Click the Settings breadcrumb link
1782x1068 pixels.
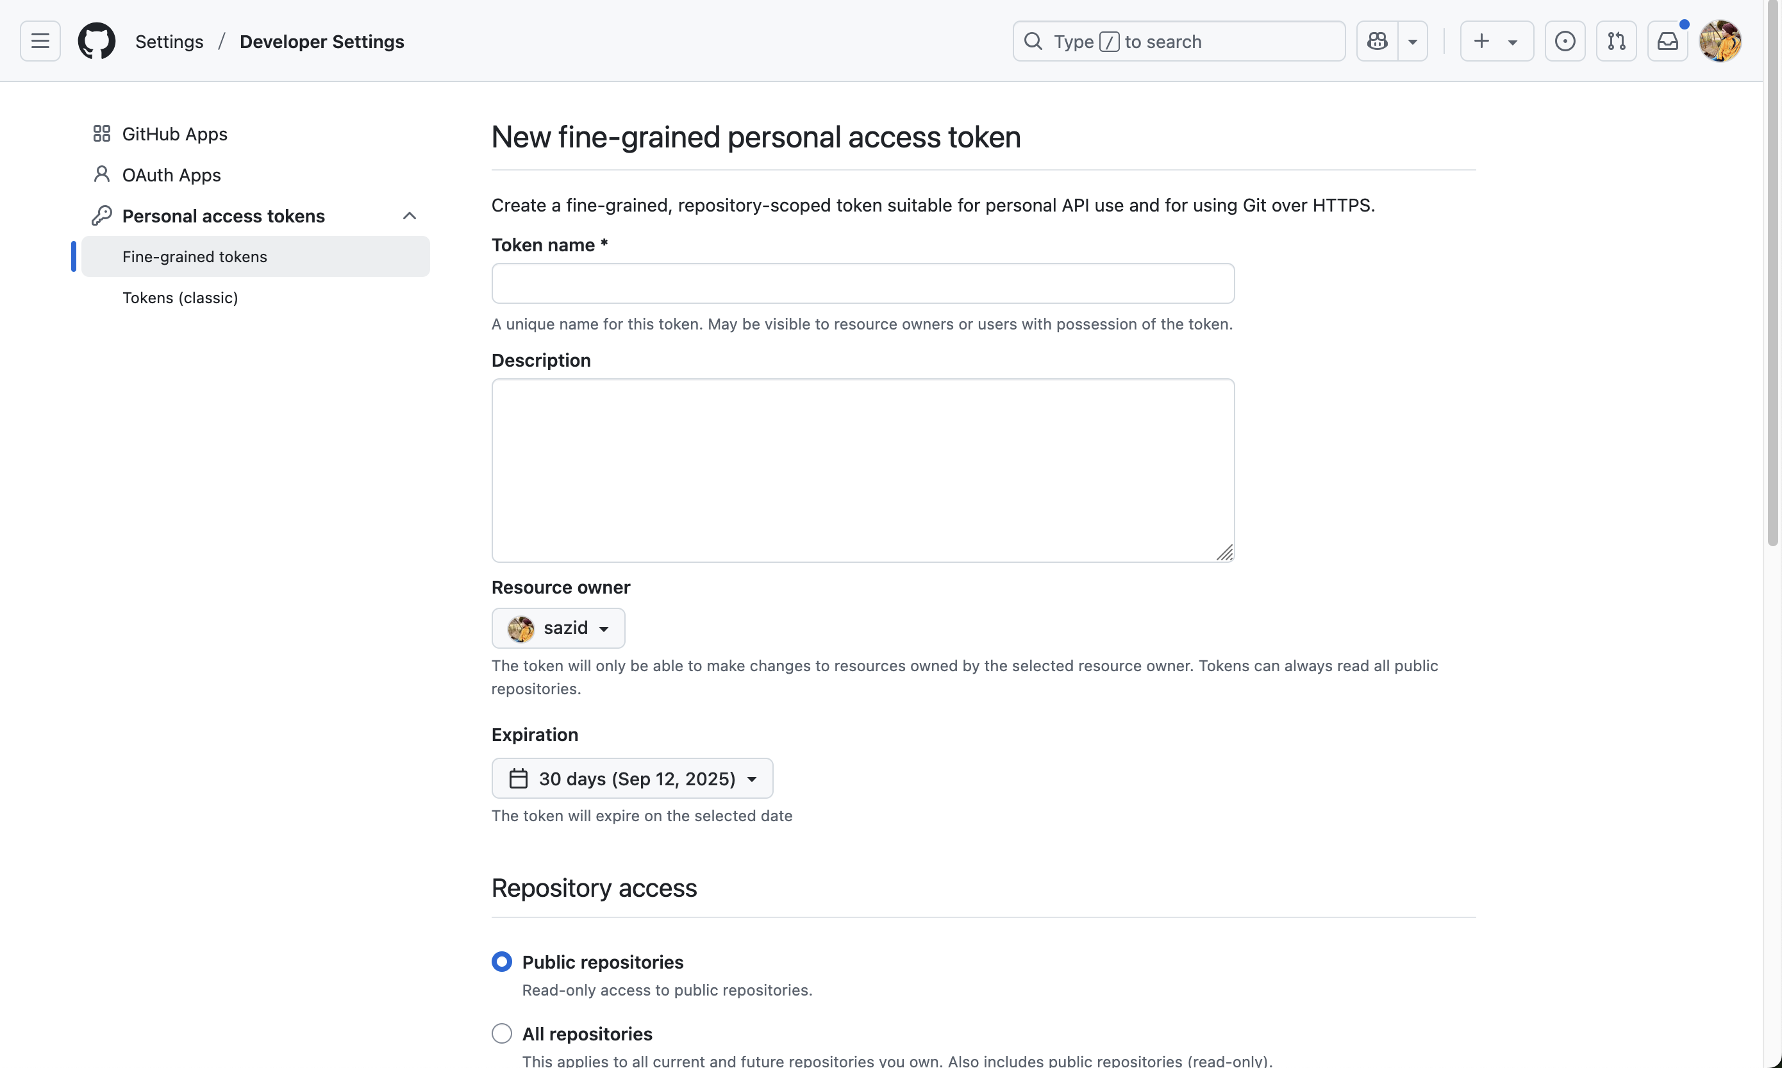click(169, 42)
